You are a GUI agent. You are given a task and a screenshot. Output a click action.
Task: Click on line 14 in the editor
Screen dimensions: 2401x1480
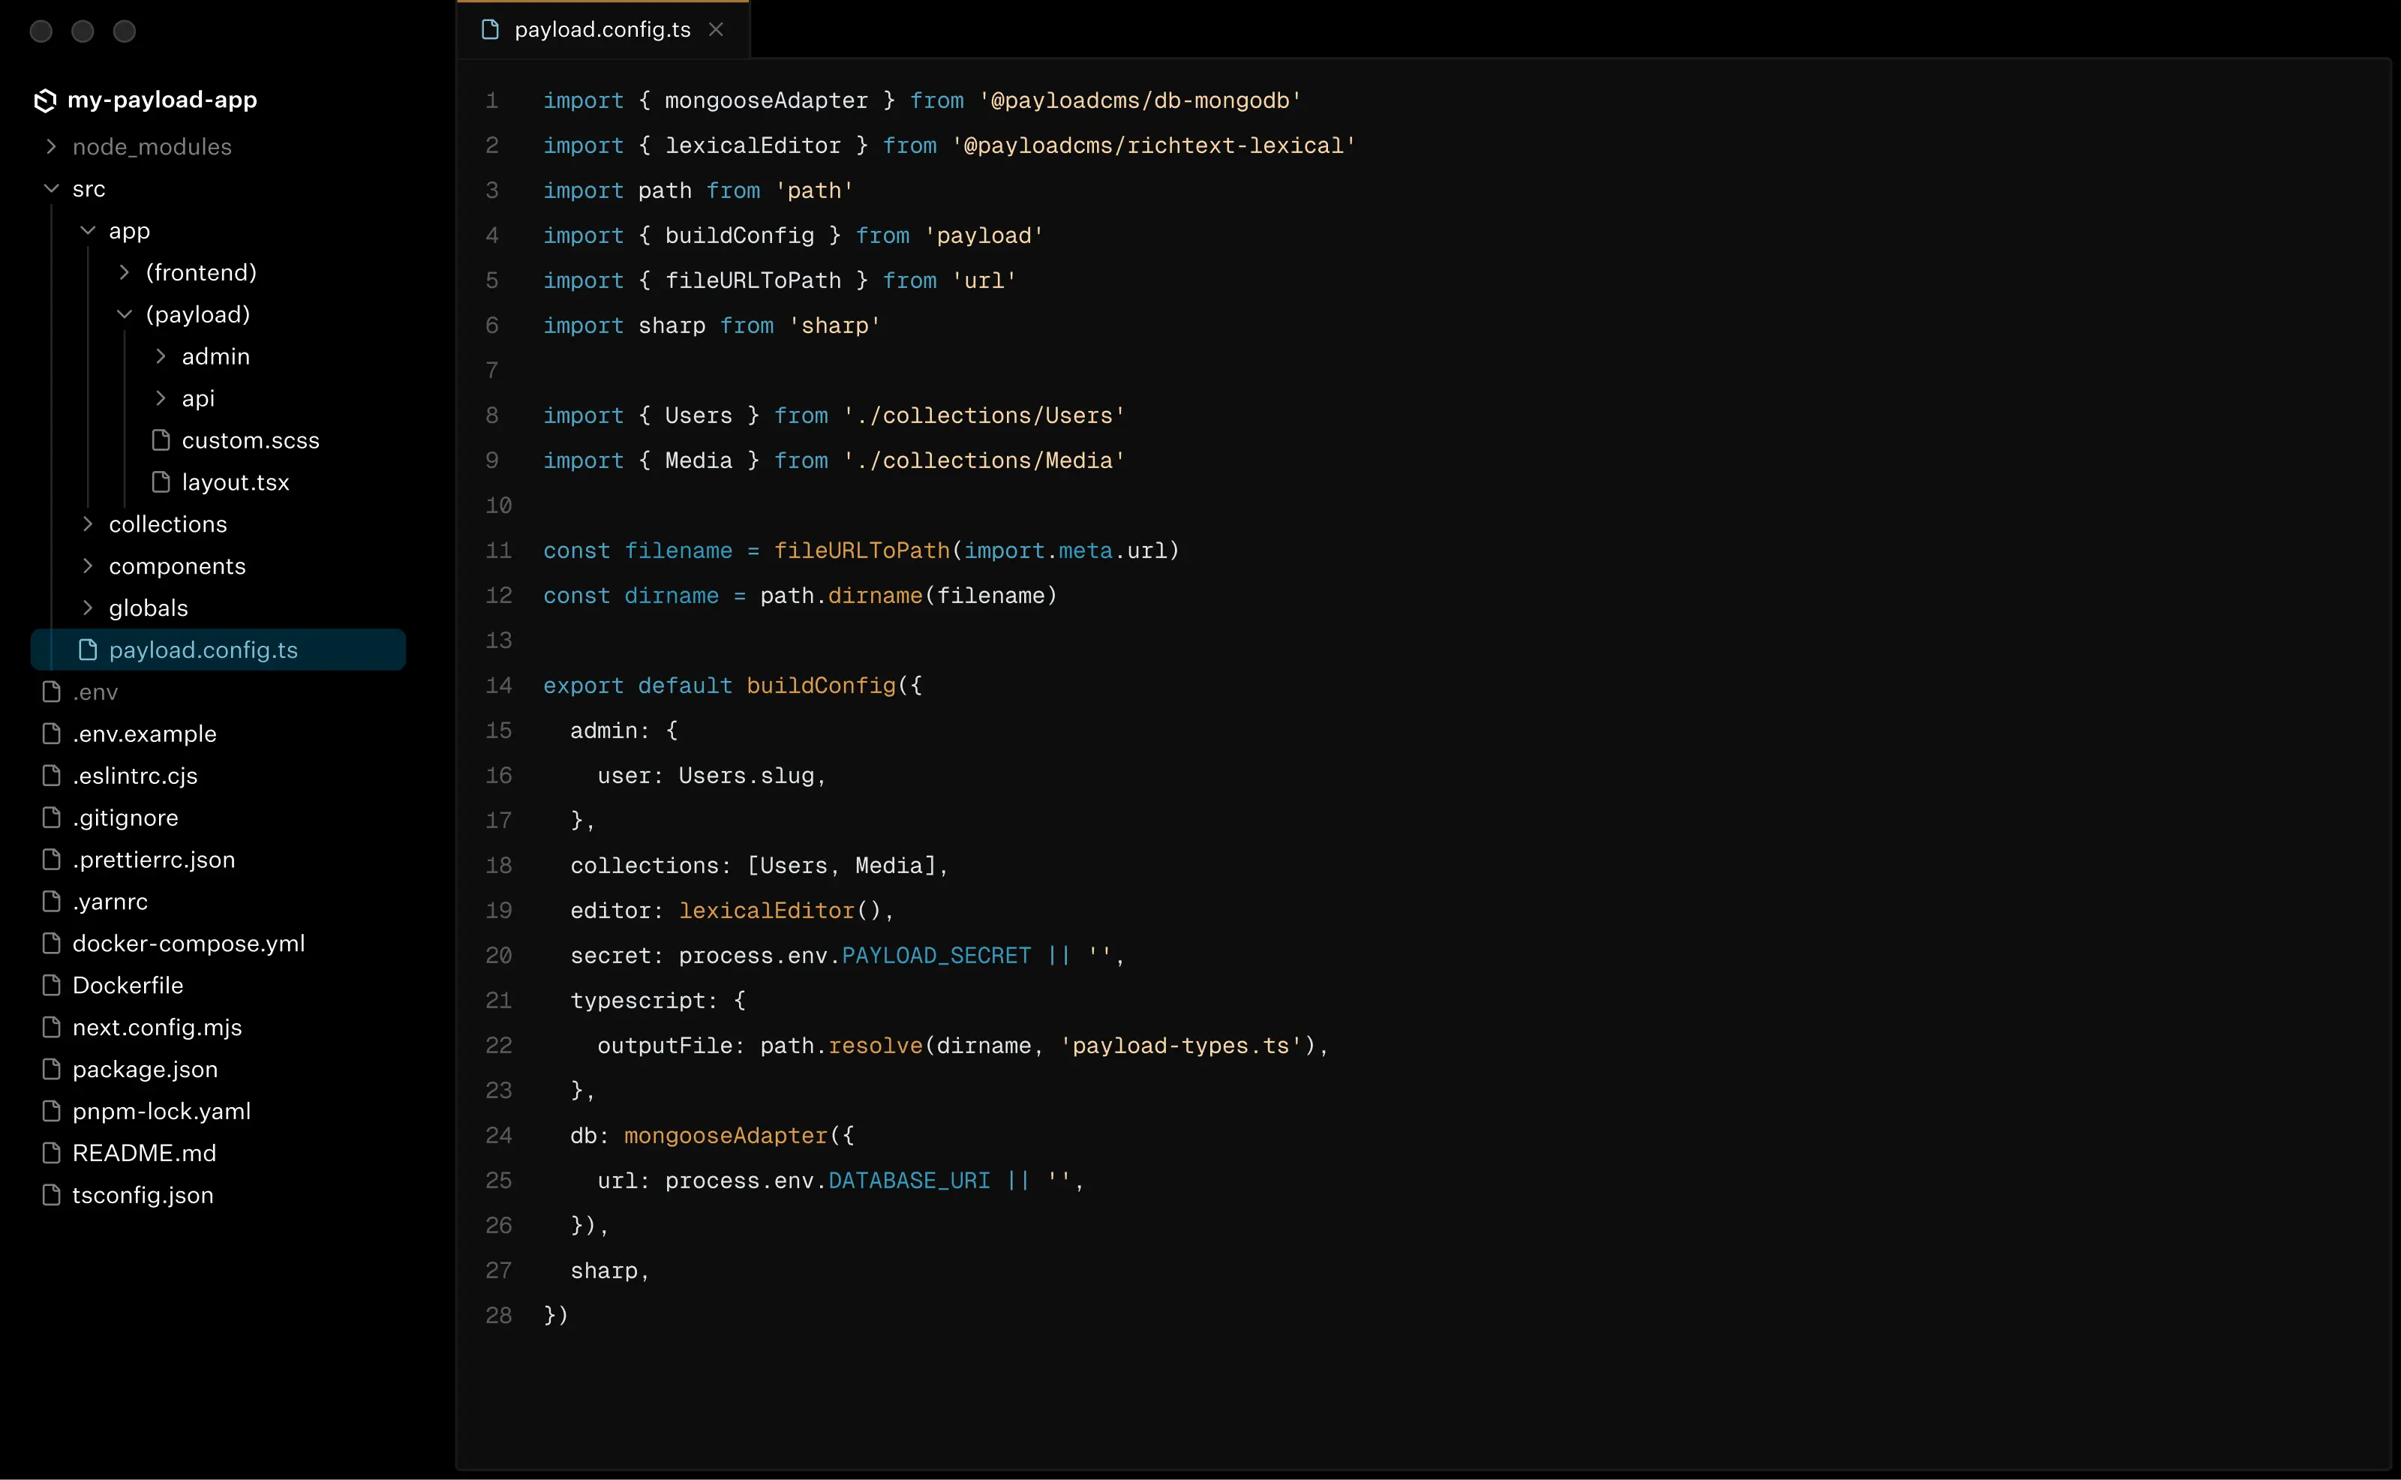tap(734, 685)
